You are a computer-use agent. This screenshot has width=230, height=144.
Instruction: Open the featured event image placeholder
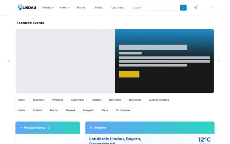click(66, 61)
